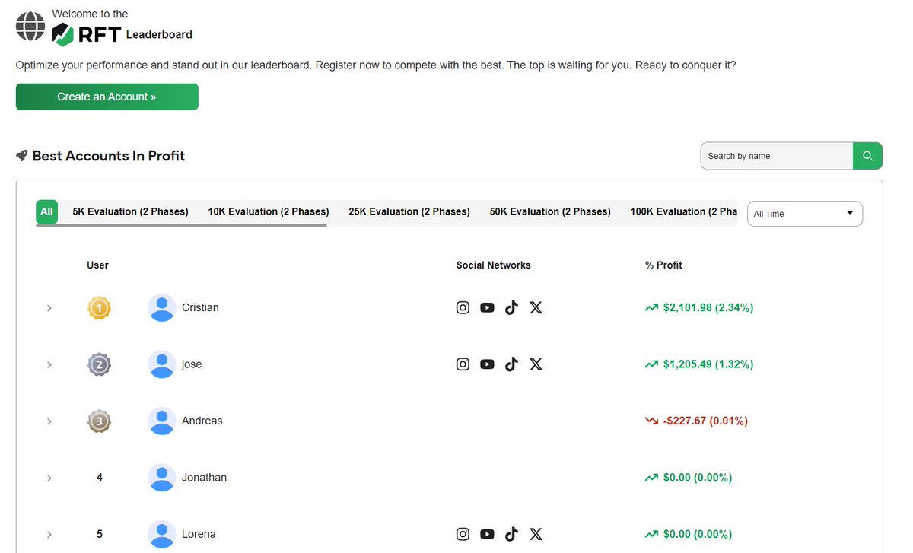
Task: Open Cristian's Instagram profile icon
Action: point(463,307)
